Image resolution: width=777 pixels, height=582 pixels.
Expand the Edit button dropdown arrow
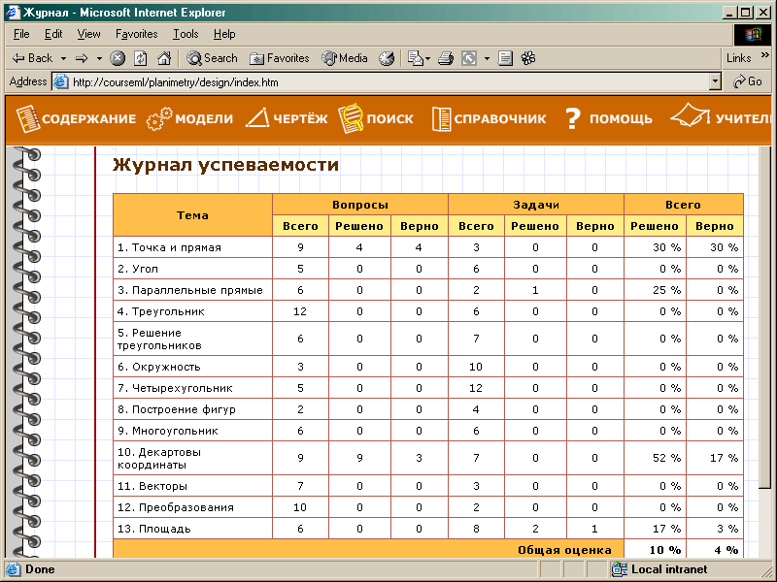pyautogui.click(x=487, y=59)
